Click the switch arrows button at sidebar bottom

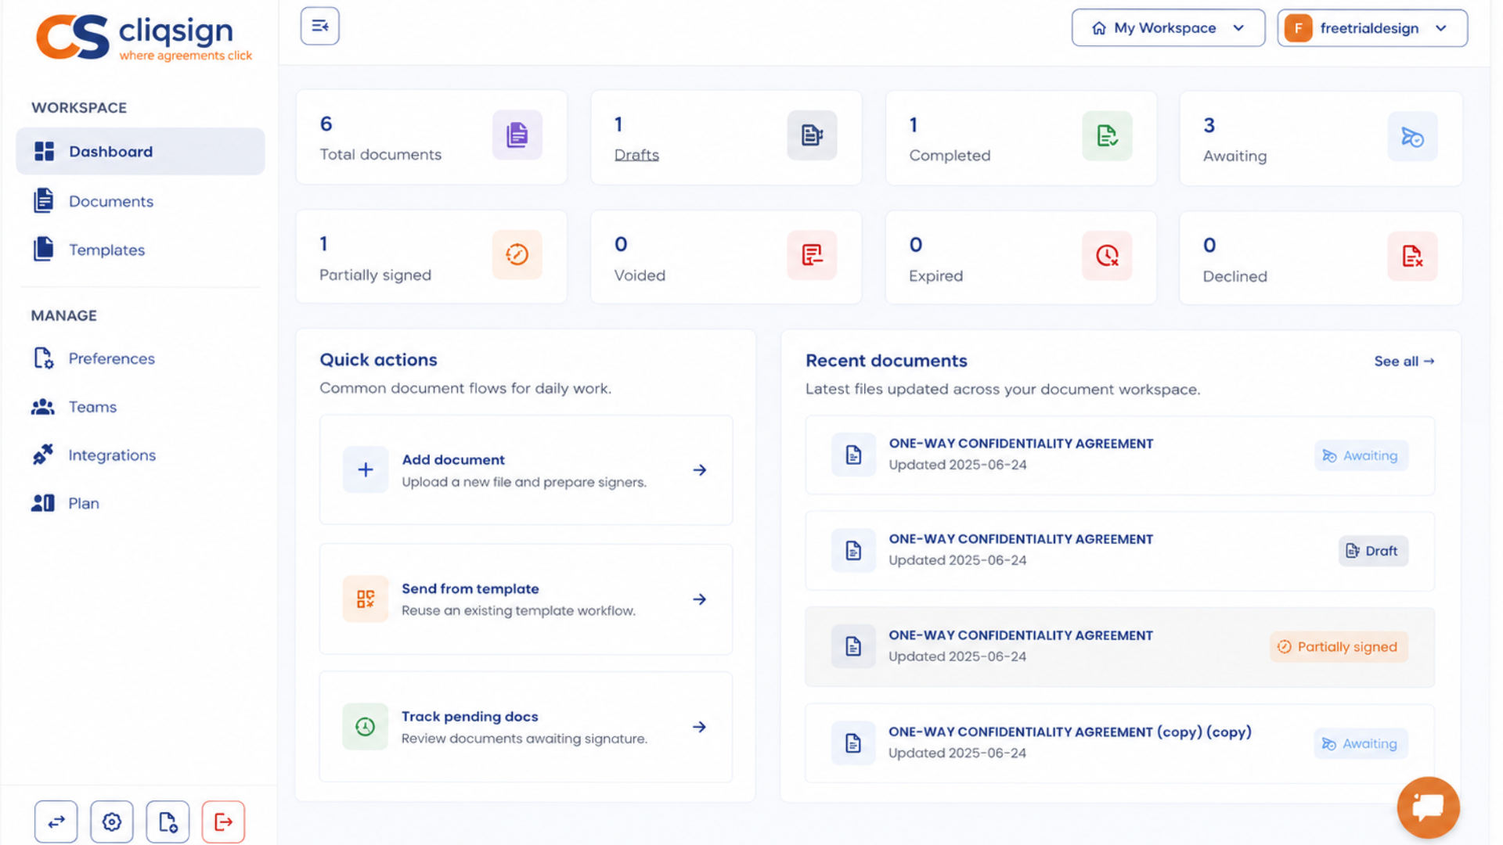tap(56, 822)
